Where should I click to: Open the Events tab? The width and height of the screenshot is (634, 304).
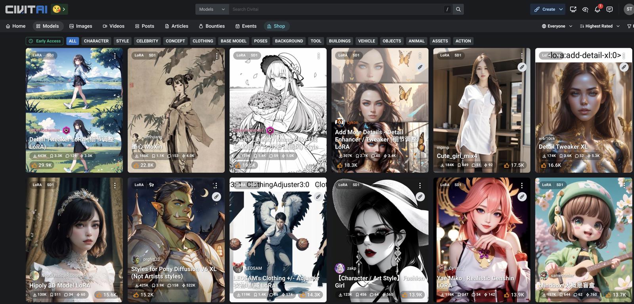click(x=246, y=26)
